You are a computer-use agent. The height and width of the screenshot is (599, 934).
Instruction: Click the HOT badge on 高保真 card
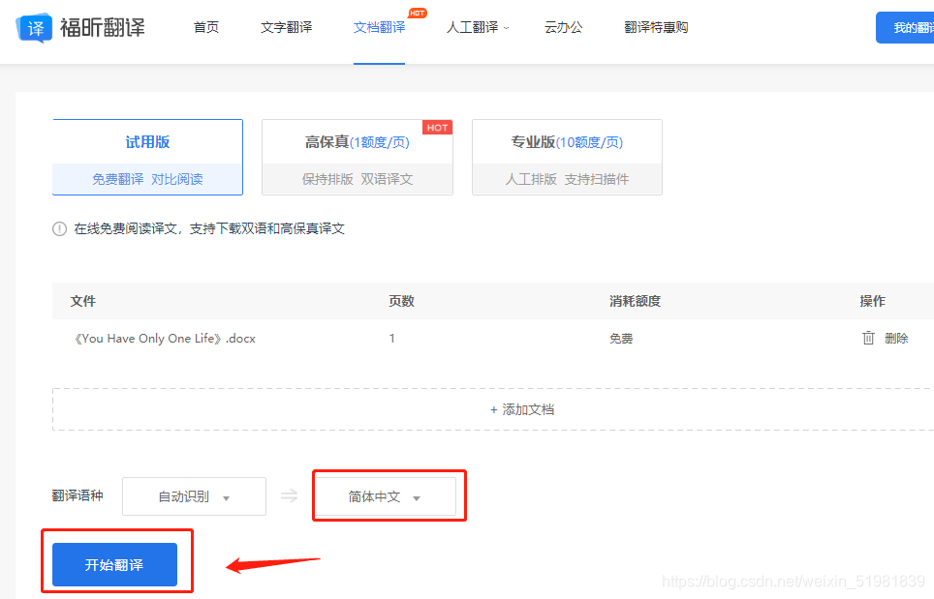[x=437, y=128]
